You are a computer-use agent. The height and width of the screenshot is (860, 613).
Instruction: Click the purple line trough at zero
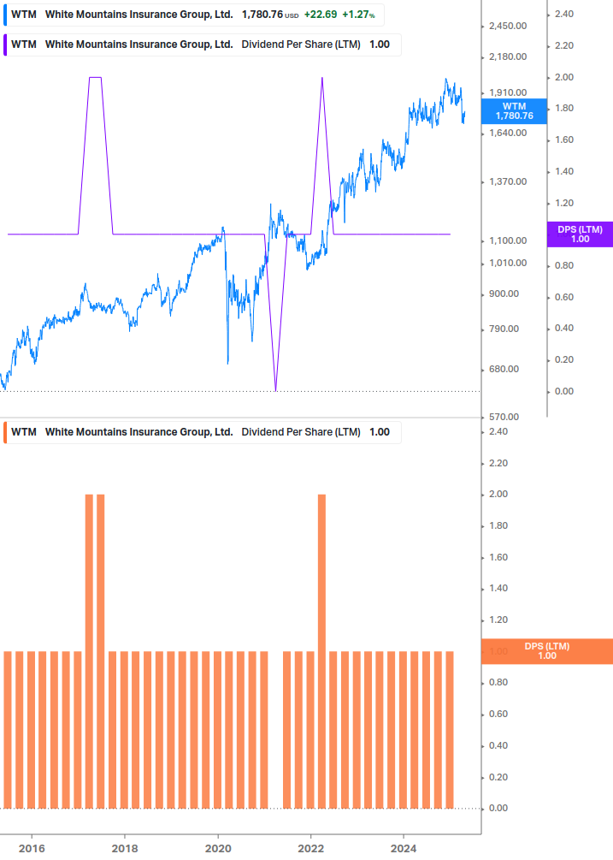click(x=275, y=389)
